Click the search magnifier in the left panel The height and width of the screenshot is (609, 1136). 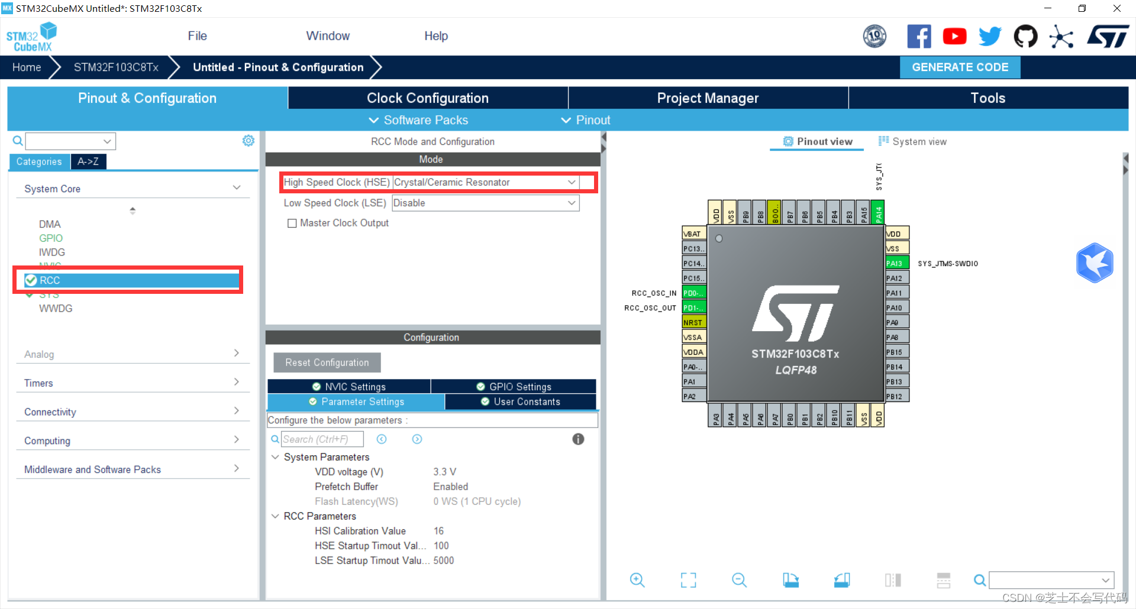(x=18, y=141)
